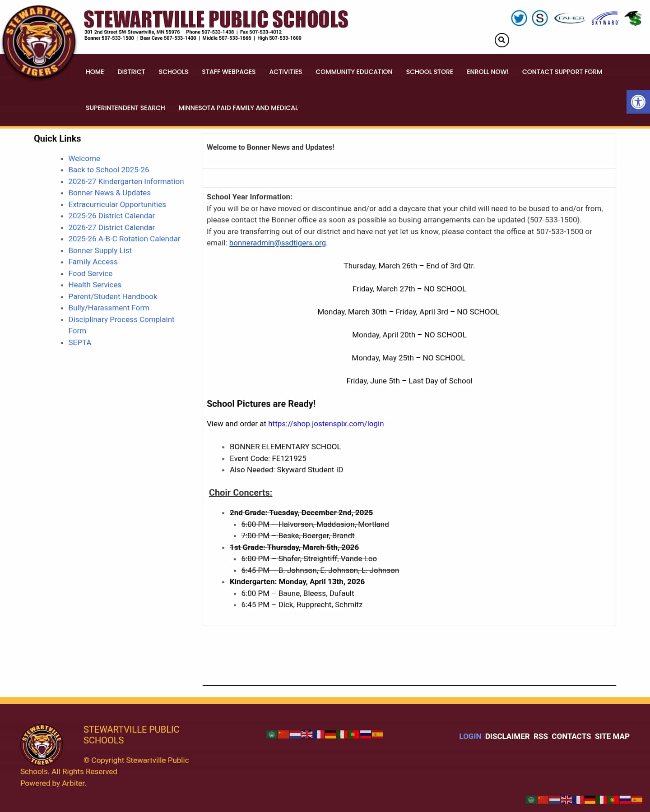Viewport: 650px width, 812px height.
Task: Click the green dollar graduation cap icon
Action: click(x=634, y=18)
